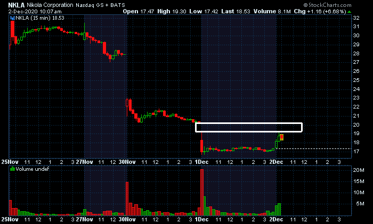Click the 5M volume axis label

[360, 204]
